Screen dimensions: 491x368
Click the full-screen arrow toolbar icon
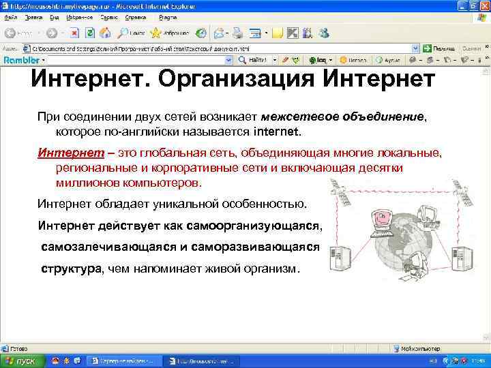[x=293, y=33]
